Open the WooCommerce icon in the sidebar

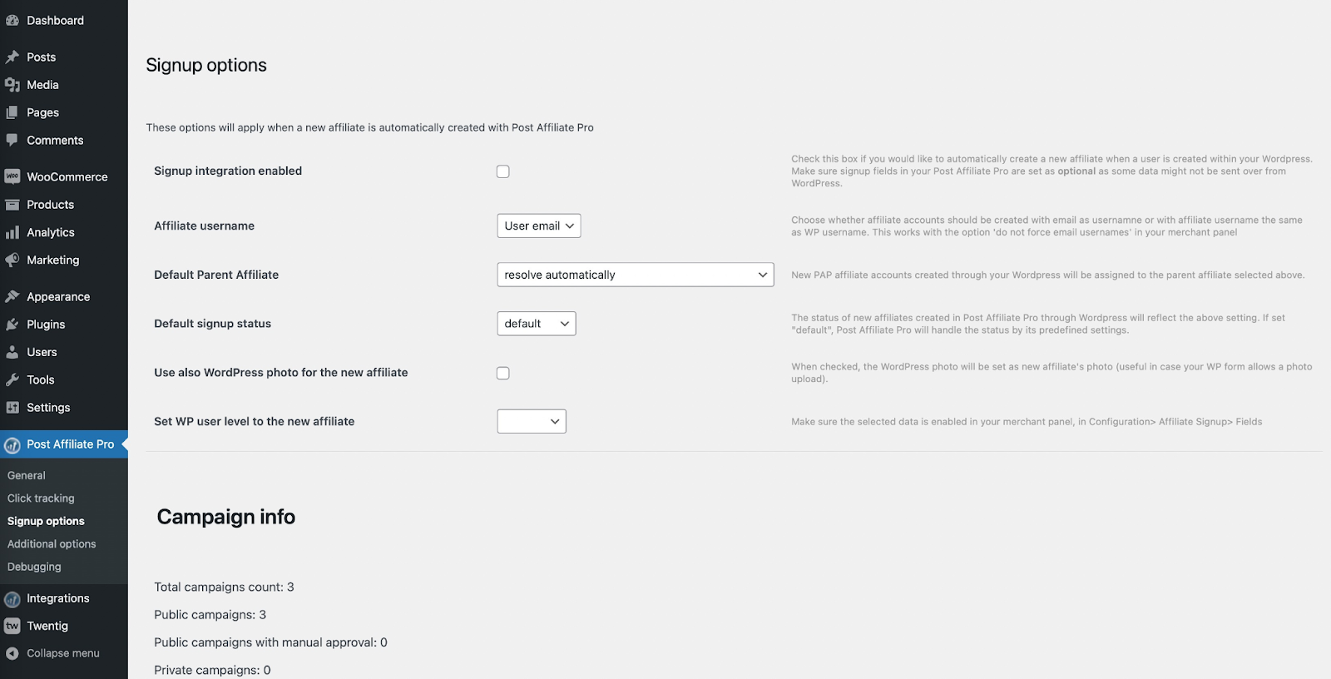tap(12, 176)
